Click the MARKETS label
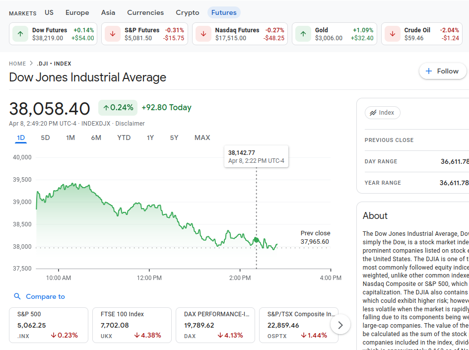 coord(23,13)
